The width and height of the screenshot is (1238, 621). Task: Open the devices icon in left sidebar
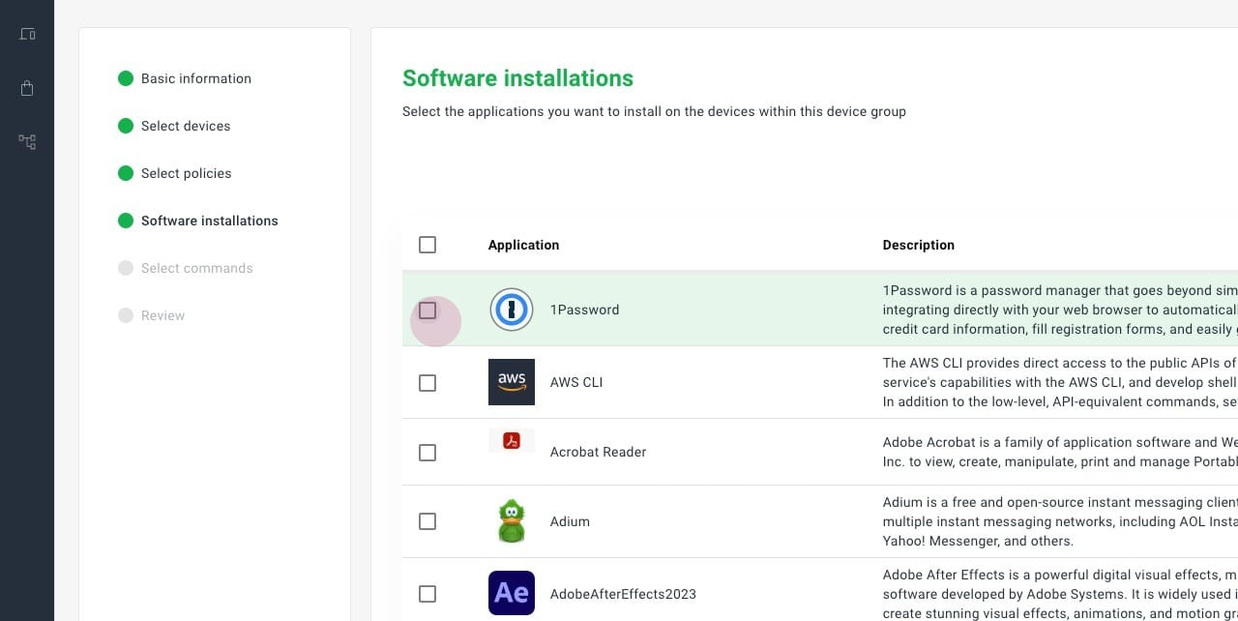pos(27,34)
